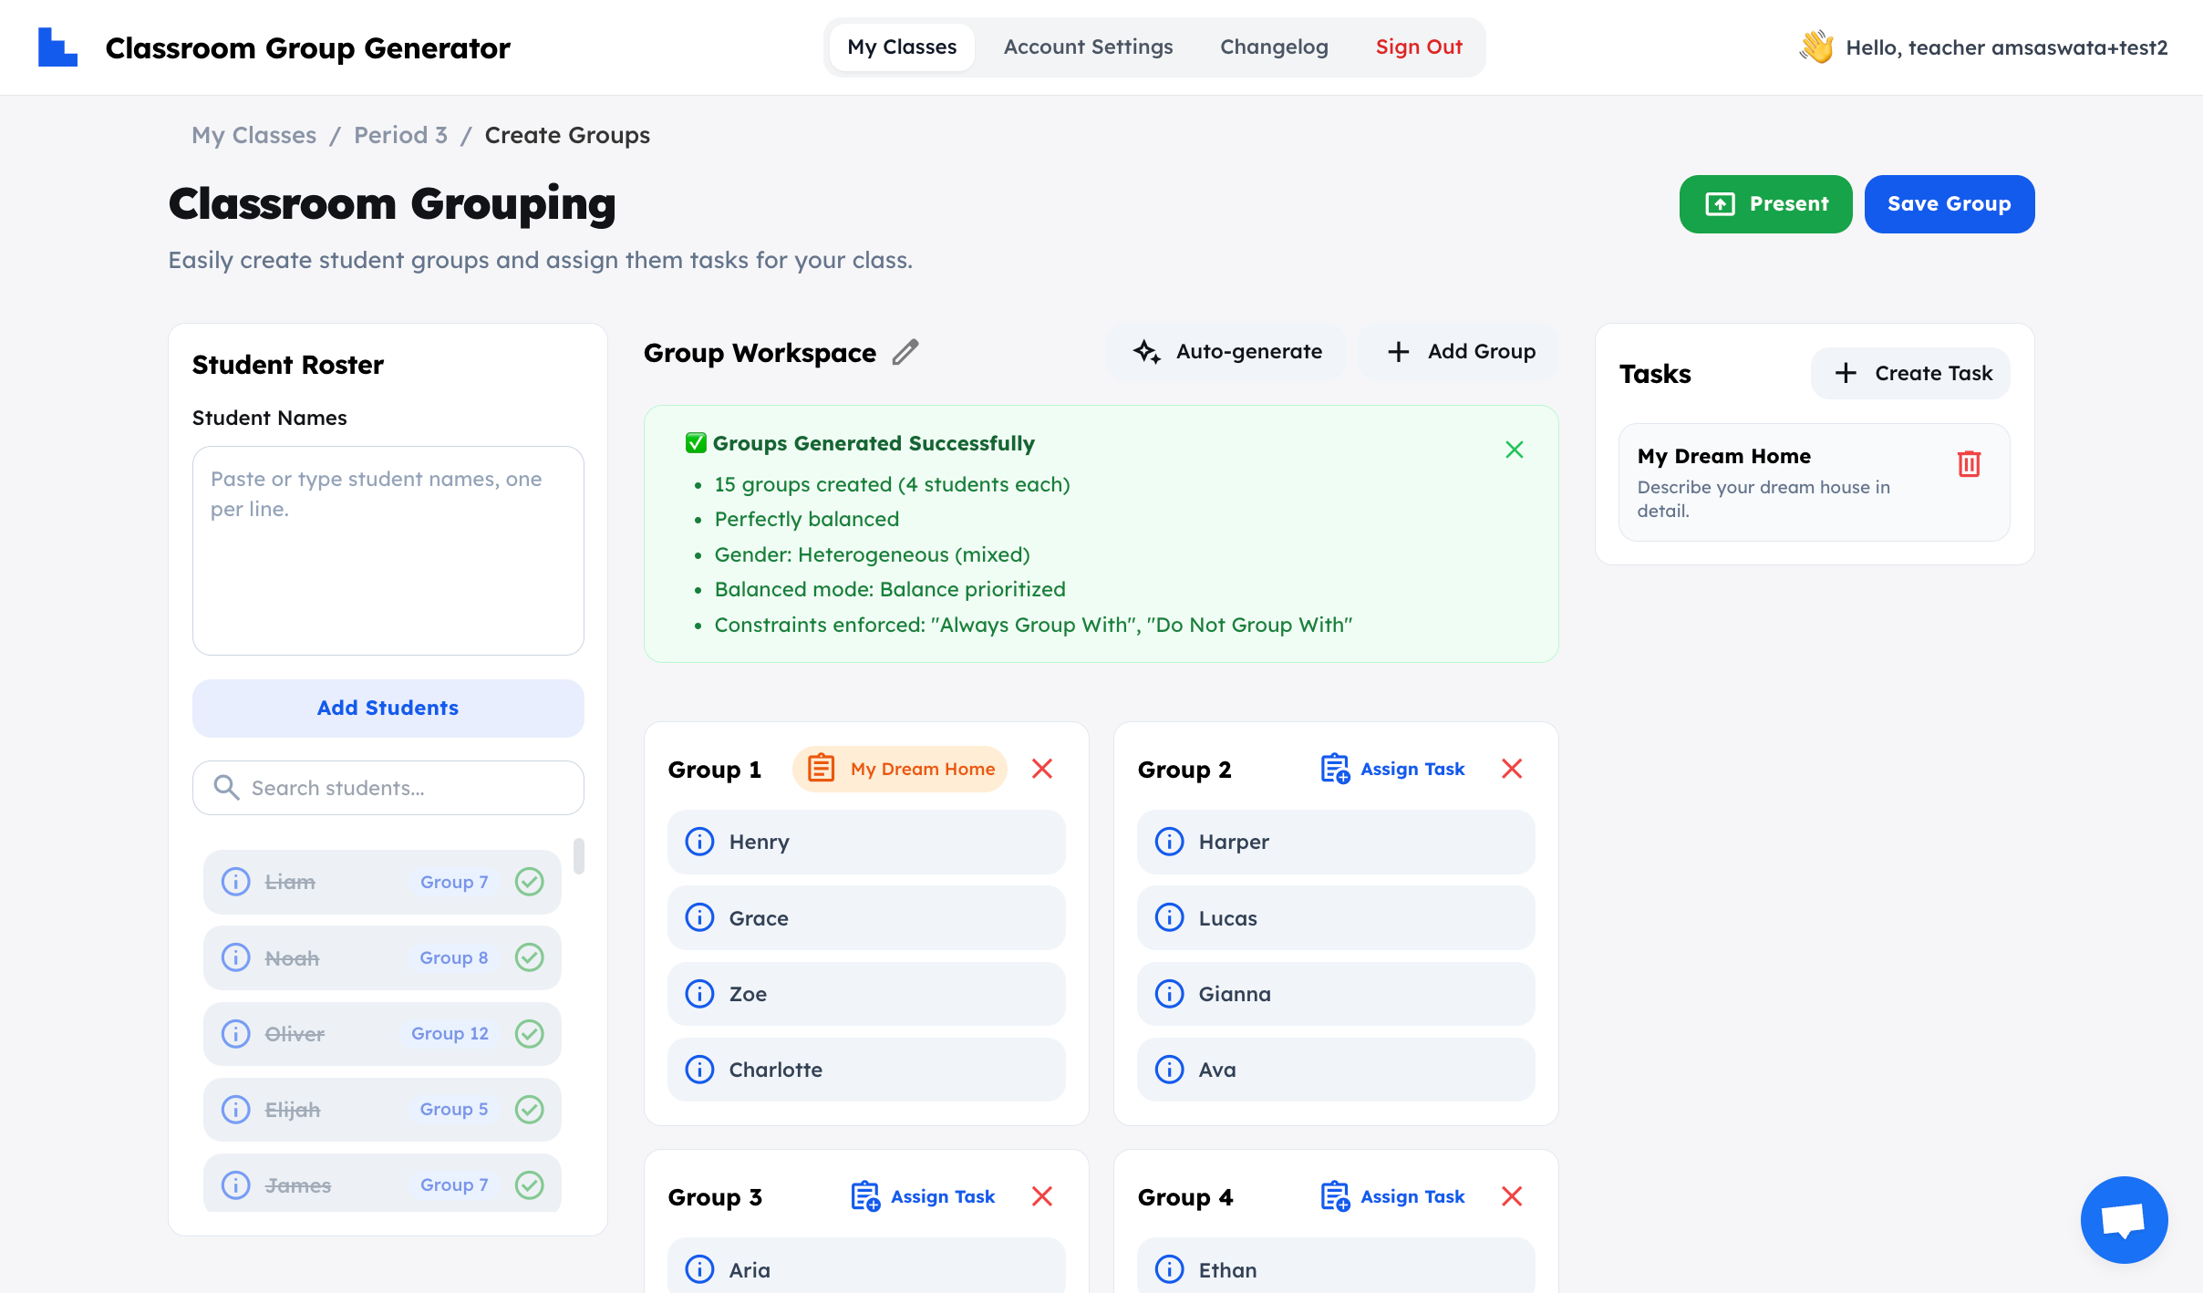
Task: Go to Account Settings tab
Action: [x=1088, y=47]
